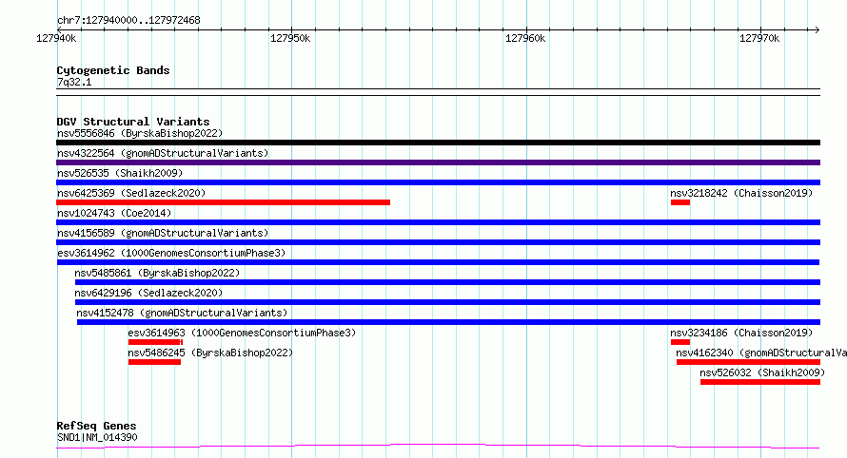Click the RefSeq Genes track title
The height and width of the screenshot is (458, 847).
coord(96,426)
